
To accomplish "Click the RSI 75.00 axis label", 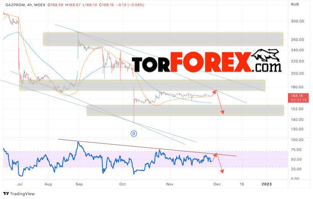I will 296,150.
